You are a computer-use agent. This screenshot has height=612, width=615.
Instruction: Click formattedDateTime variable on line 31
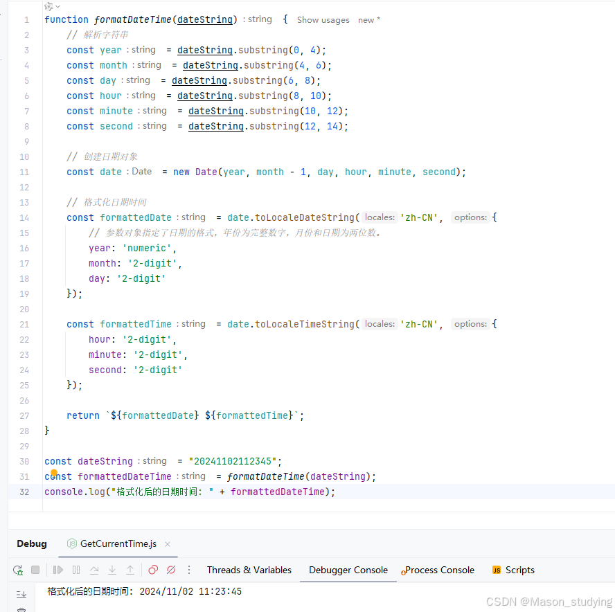point(125,476)
